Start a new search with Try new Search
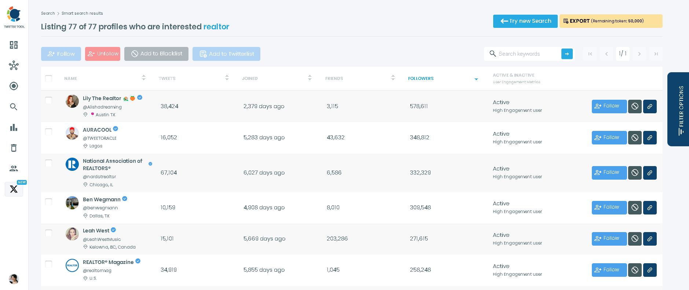Viewport: 689px width, 290px height. (525, 21)
